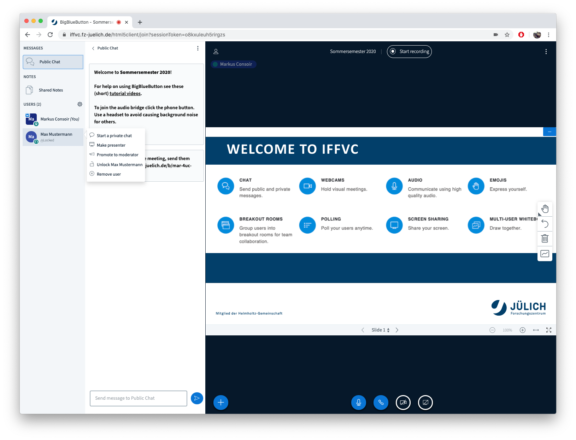Click the site lock icon in address bar
Image resolution: width=576 pixels, height=440 pixels.
[x=64, y=35]
